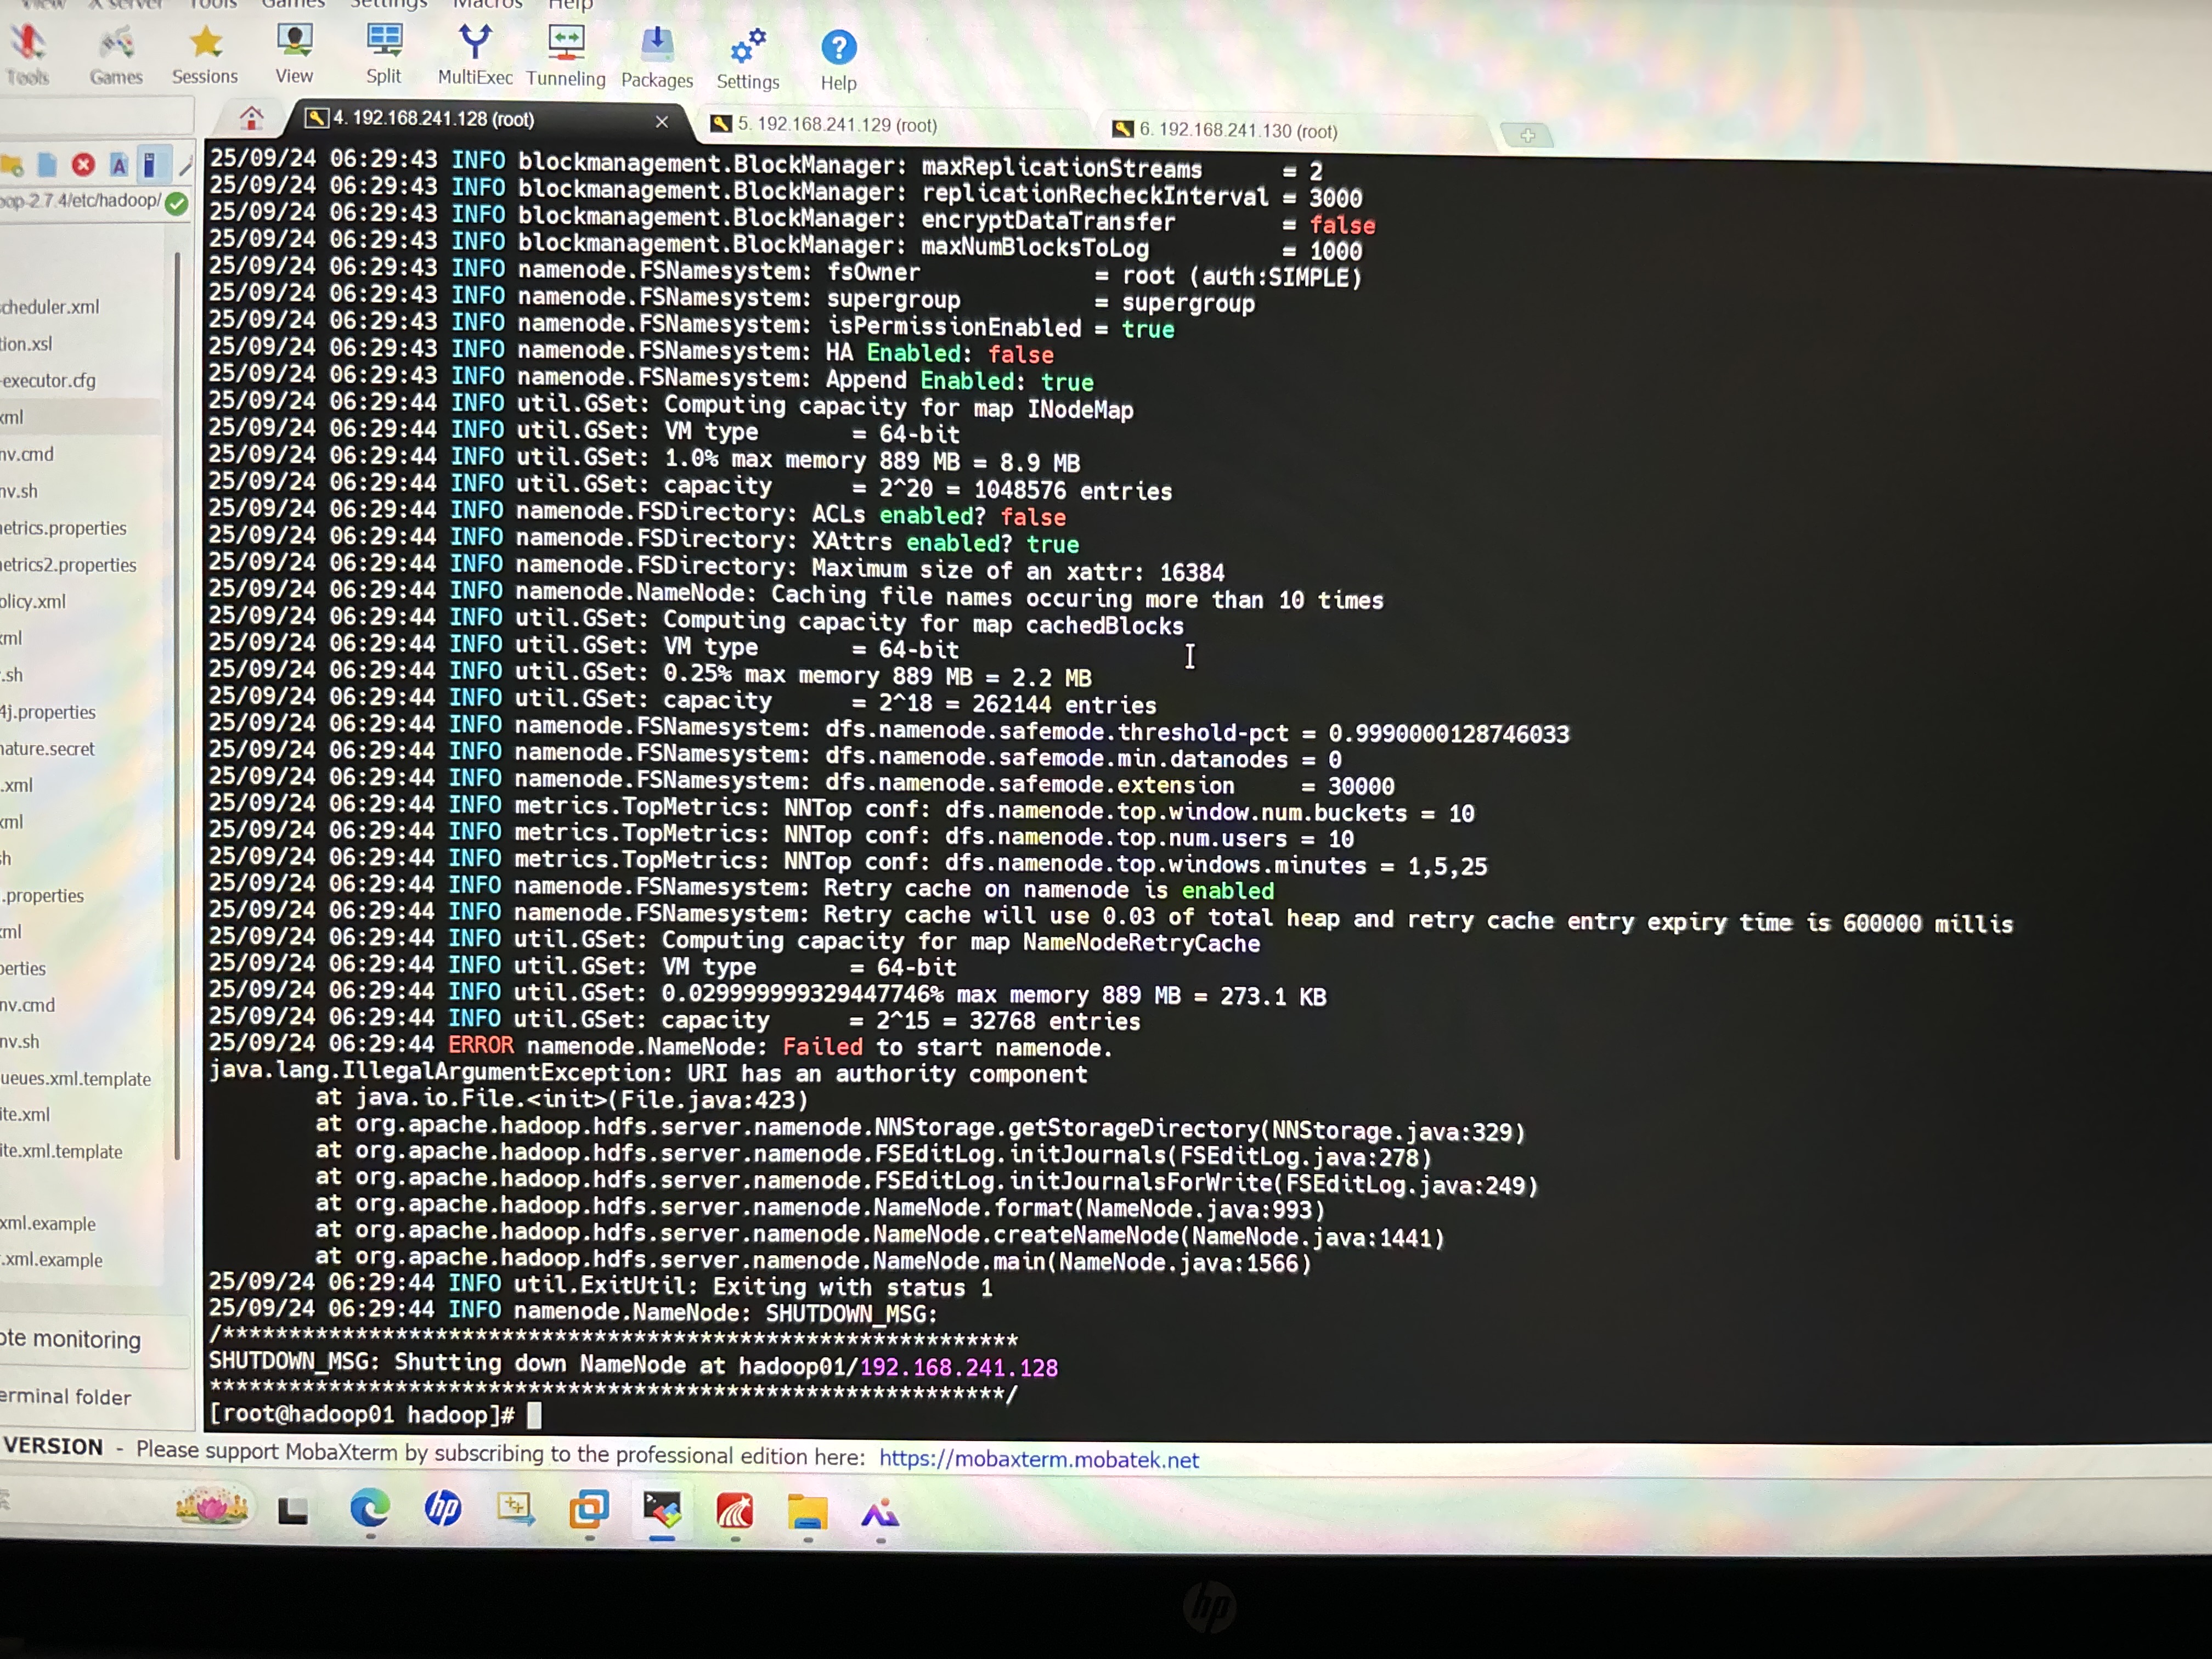
Task: Click the red delete icon in SFTP toolbar
Action: click(83, 165)
